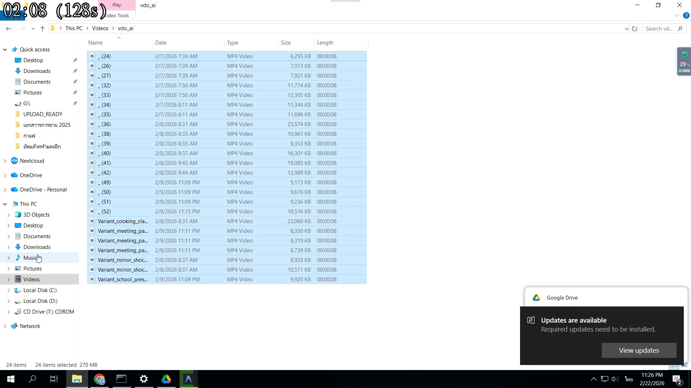Switch to large thumbnails view in status bar
Image resolution: width=691 pixels, height=388 pixels.
(x=684, y=365)
